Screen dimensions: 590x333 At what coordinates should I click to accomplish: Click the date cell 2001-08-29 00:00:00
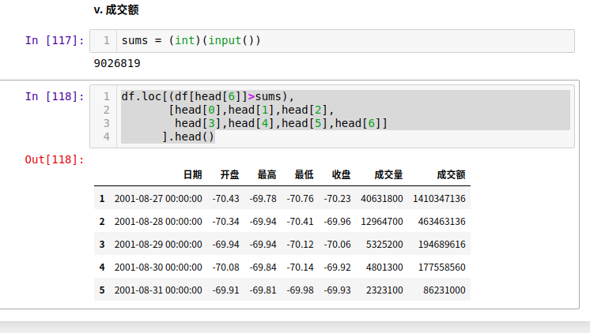pos(158,245)
